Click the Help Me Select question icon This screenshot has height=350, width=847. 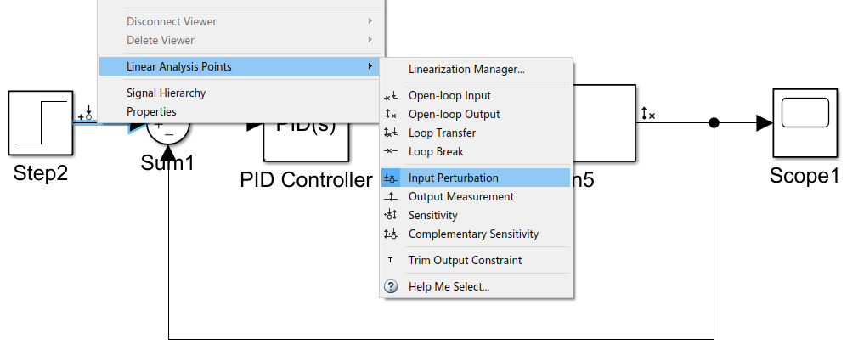[x=391, y=287]
